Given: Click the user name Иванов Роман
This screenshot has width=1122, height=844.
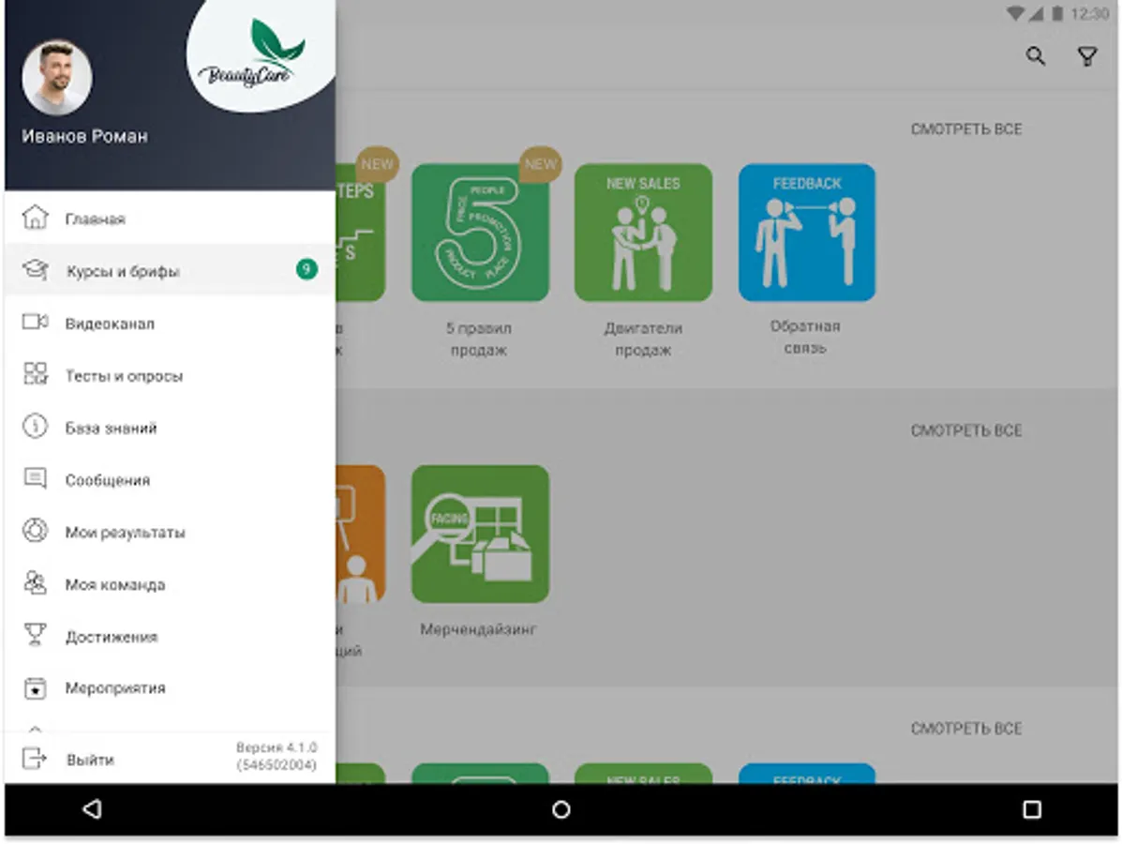Looking at the screenshot, I should [84, 136].
